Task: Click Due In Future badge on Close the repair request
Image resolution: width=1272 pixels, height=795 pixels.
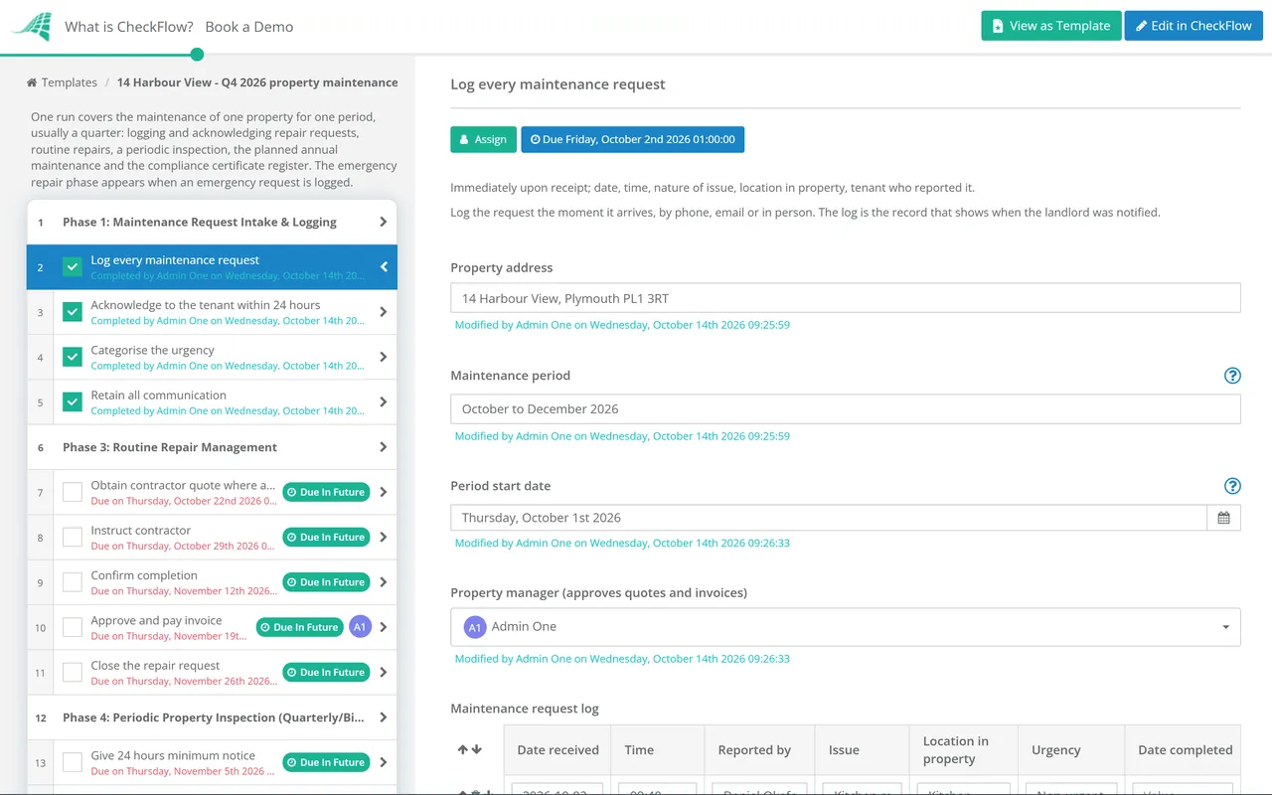Action: [x=326, y=673]
